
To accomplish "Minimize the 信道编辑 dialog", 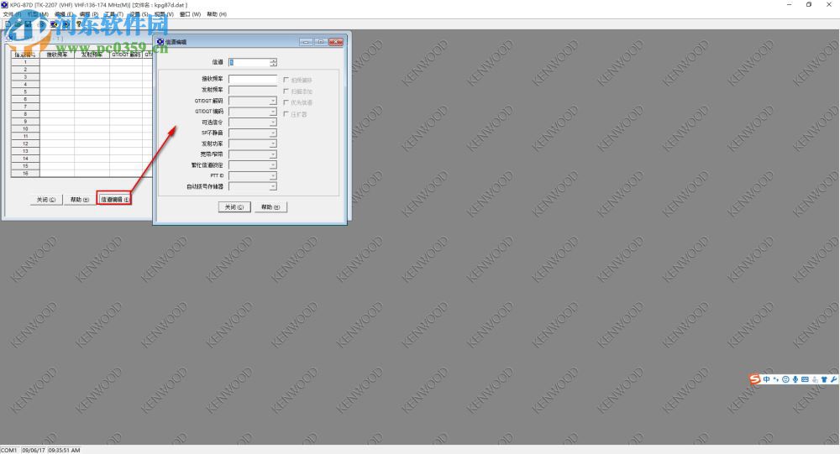I will click(x=306, y=42).
